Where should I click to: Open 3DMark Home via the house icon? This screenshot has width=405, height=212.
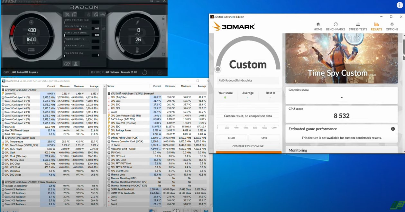(318, 26)
